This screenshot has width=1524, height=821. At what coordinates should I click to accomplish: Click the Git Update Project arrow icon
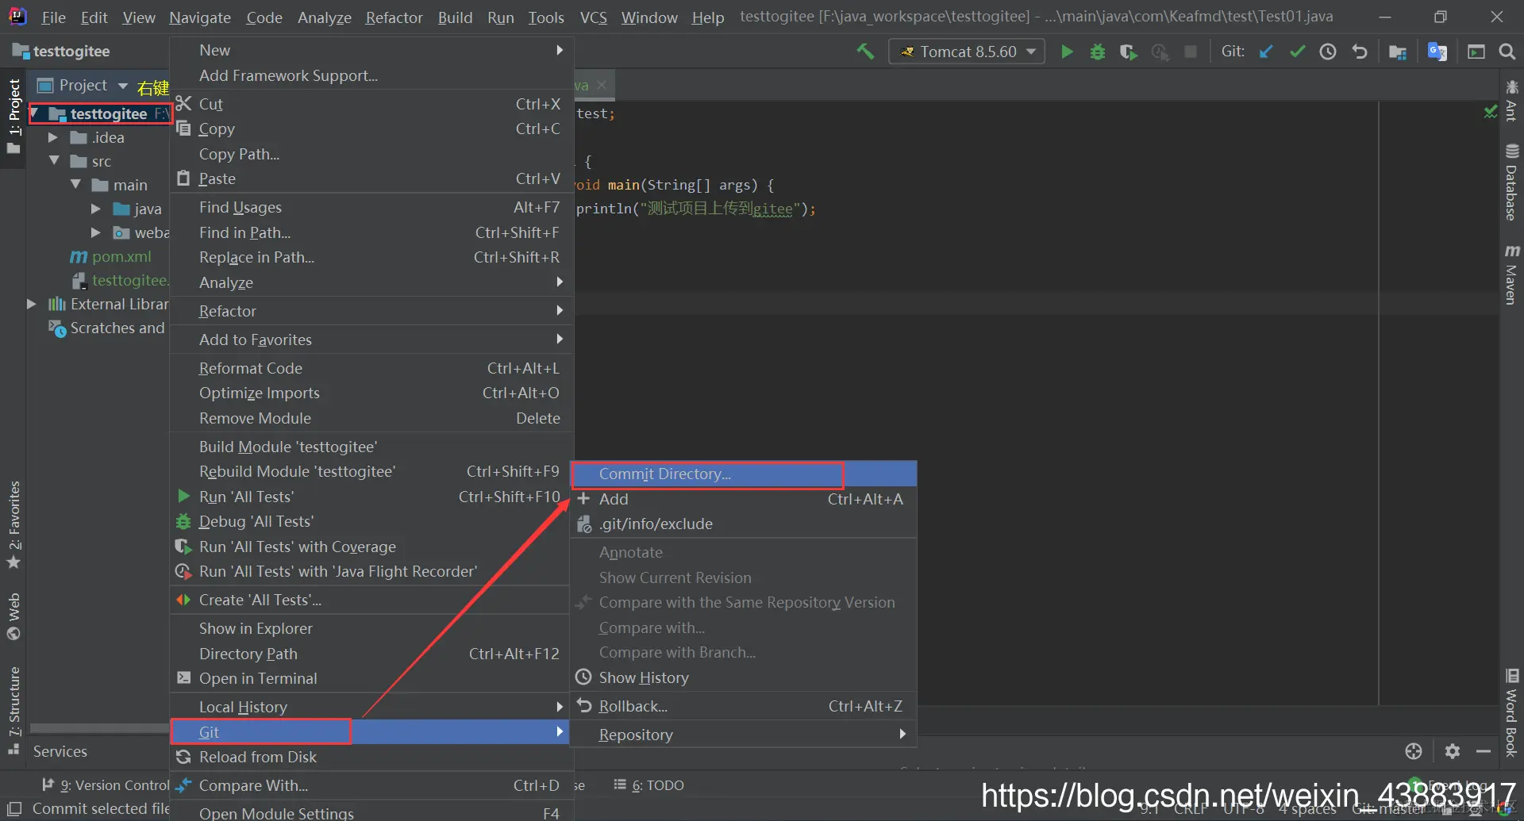coord(1266,52)
